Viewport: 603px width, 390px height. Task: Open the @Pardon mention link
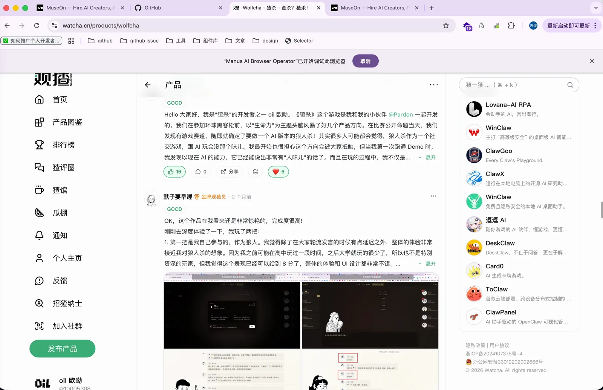(401, 114)
